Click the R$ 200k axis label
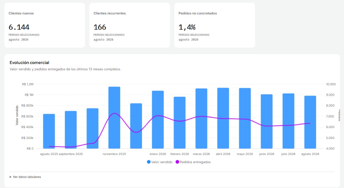Viewport: 344px width, 188px height. tap(28, 138)
